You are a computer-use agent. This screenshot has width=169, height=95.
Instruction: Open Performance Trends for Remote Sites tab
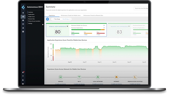coord(93,15)
